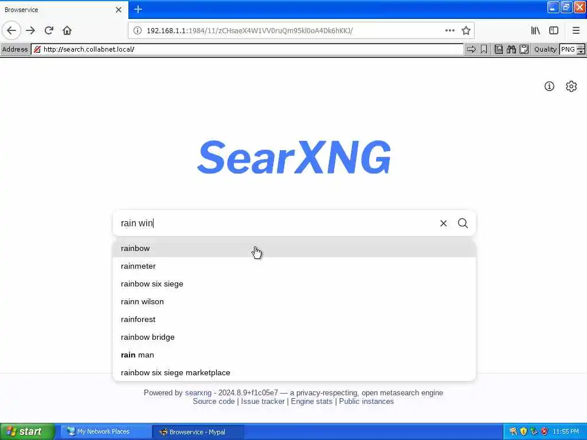Open the Source code link
Viewport: 587px width, 440px height.
click(214, 402)
